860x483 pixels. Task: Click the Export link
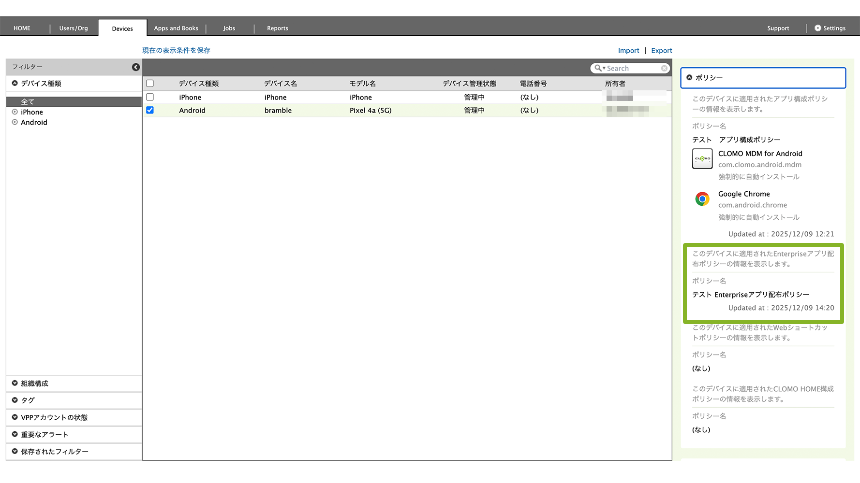(x=661, y=51)
